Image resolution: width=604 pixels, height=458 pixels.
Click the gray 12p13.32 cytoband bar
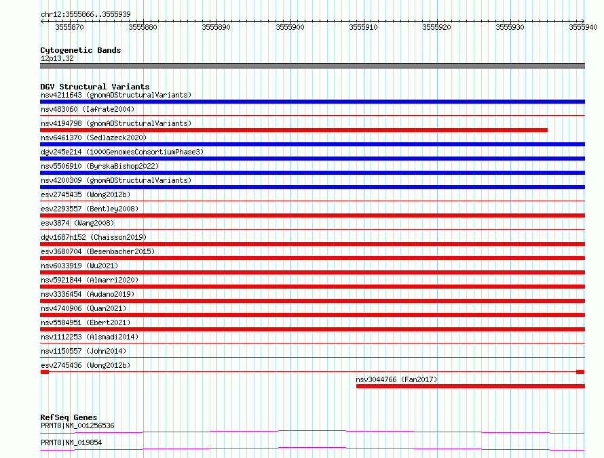click(x=312, y=66)
